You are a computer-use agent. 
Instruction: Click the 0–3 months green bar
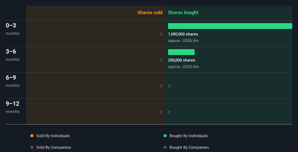[x=230, y=26]
